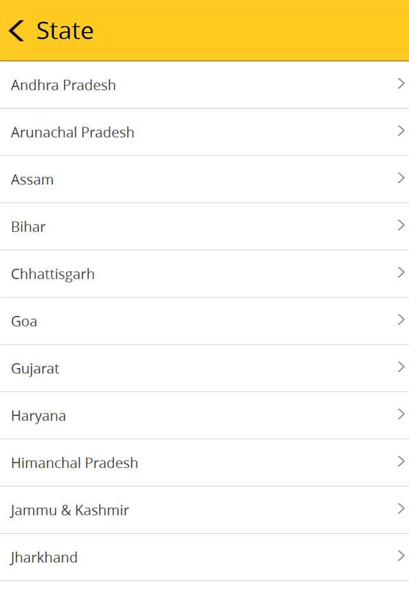Select Himanchal Pradesh

tap(74, 464)
